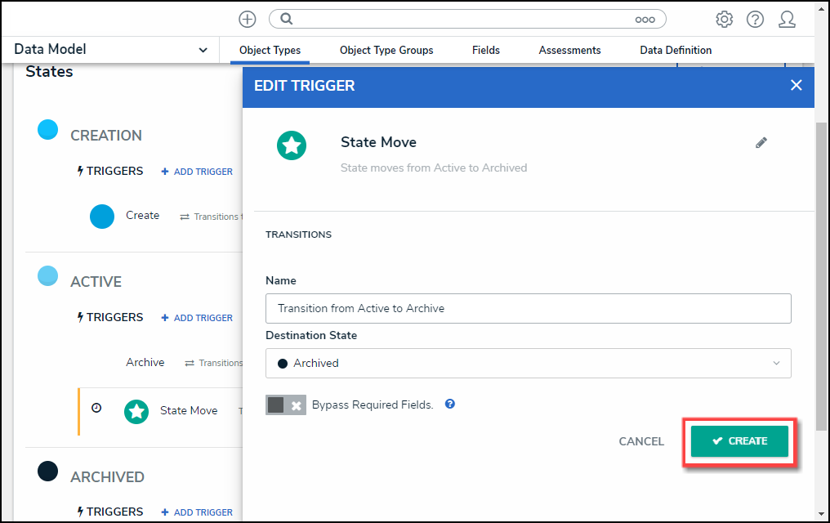Open the help question mark icon
The width and height of the screenshot is (830, 523).
coord(755,19)
